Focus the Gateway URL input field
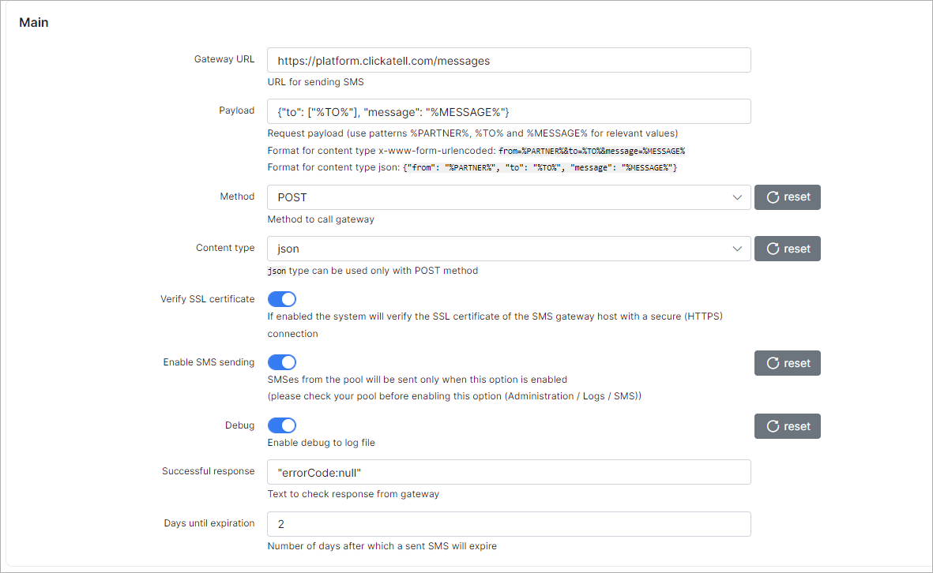 pyautogui.click(x=509, y=60)
